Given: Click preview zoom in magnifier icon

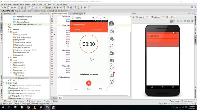Looking at the screenshot, I should pyautogui.click(x=178, y=21).
